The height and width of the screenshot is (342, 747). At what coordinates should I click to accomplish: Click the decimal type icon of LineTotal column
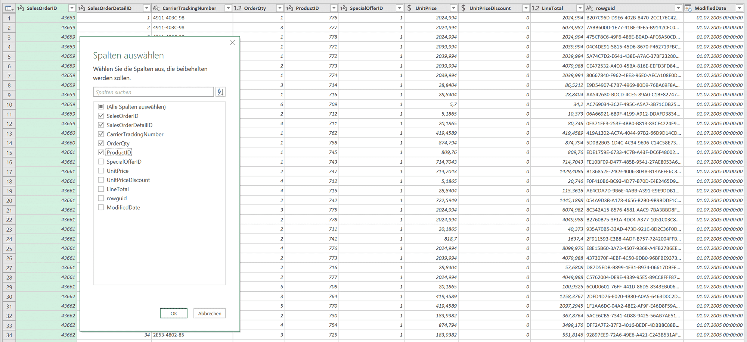point(535,8)
